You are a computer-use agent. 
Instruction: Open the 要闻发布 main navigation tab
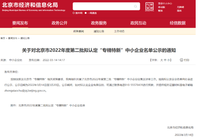(20, 23)
